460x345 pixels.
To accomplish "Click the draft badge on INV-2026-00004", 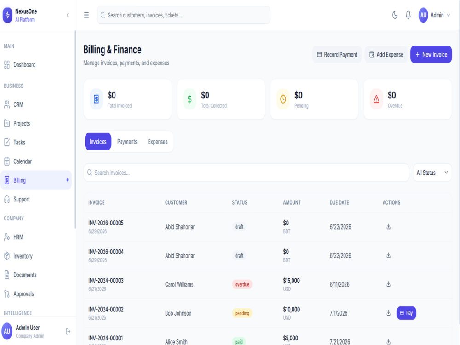I will [x=239, y=255].
